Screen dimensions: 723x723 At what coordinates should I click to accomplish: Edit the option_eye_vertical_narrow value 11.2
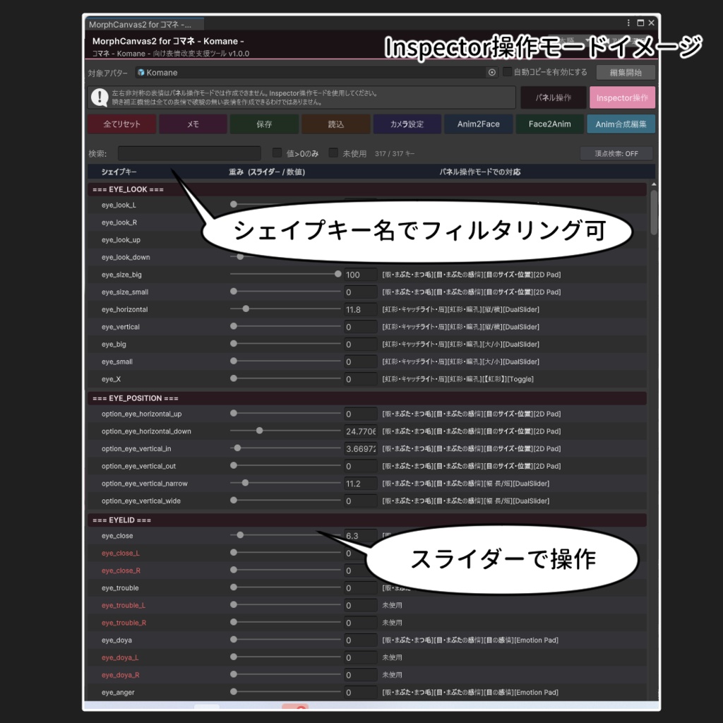(x=361, y=484)
